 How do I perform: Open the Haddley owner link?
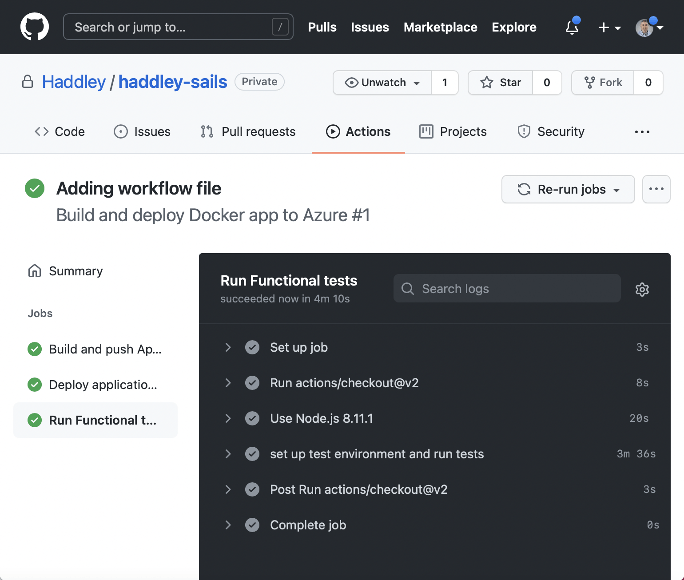[74, 82]
